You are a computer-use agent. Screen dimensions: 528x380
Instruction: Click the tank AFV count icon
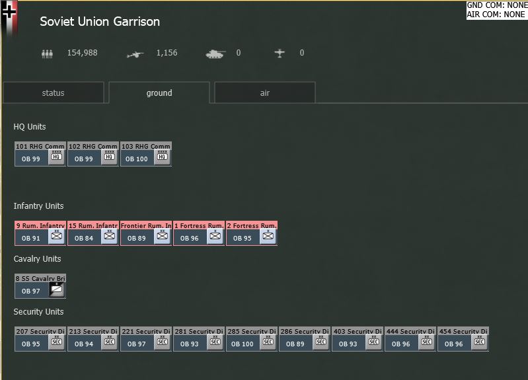coord(215,54)
